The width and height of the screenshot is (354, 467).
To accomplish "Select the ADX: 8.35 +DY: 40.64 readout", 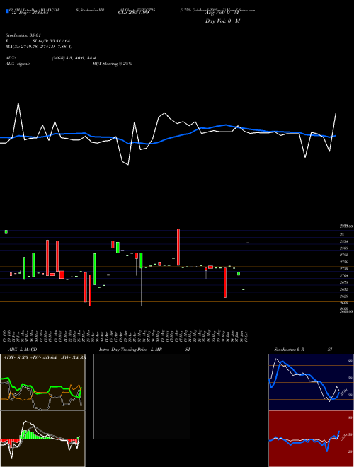I will pos(44,357).
